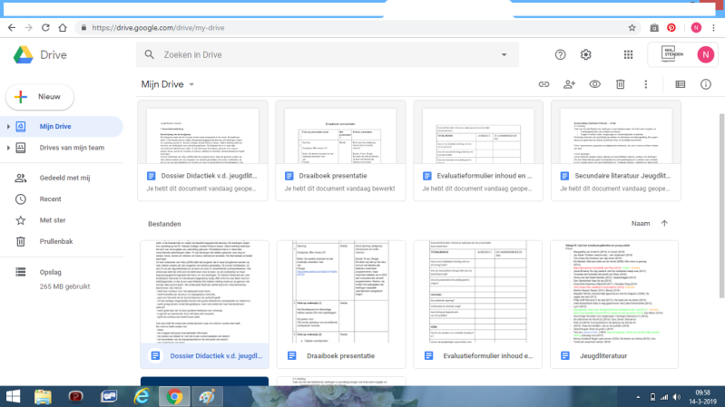Click the get shareable link icon
This screenshot has height=407, width=725.
[544, 84]
